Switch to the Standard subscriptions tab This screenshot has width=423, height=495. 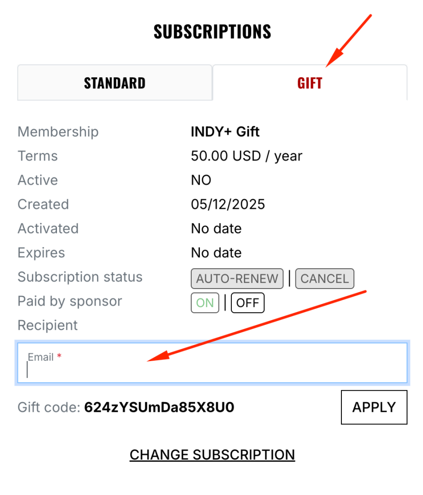click(114, 83)
